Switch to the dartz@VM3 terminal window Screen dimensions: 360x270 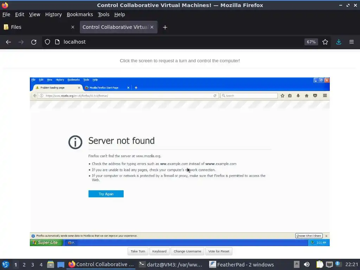point(171,265)
